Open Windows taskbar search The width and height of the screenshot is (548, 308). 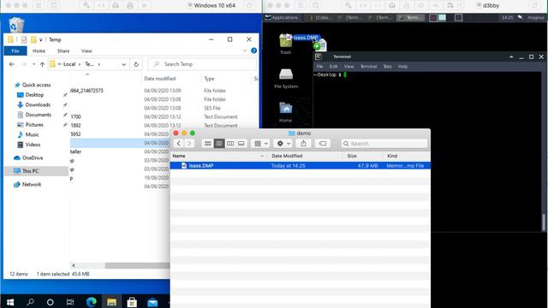31,302
